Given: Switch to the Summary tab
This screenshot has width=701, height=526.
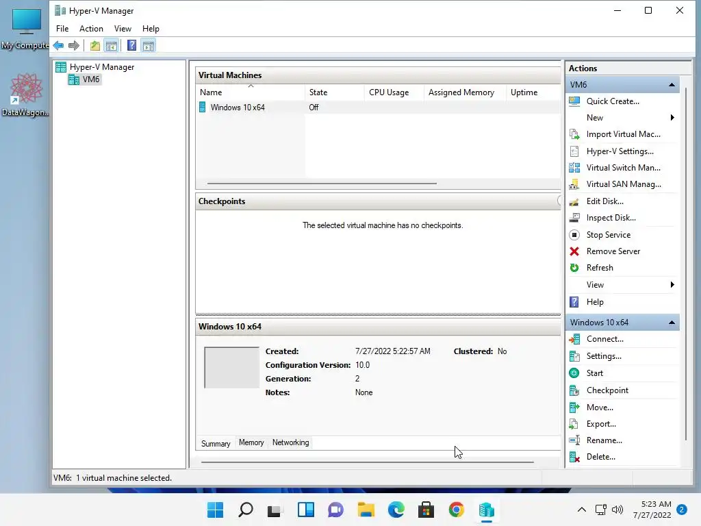Looking at the screenshot, I should point(216,443).
